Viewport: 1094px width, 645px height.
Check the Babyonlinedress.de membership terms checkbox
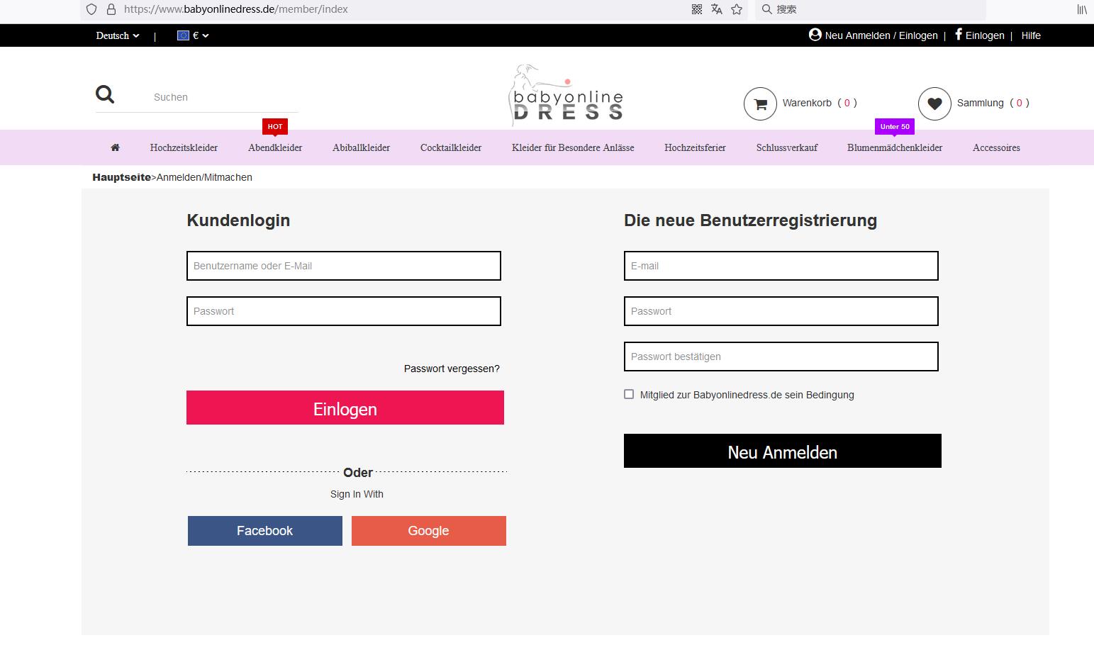(629, 394)
